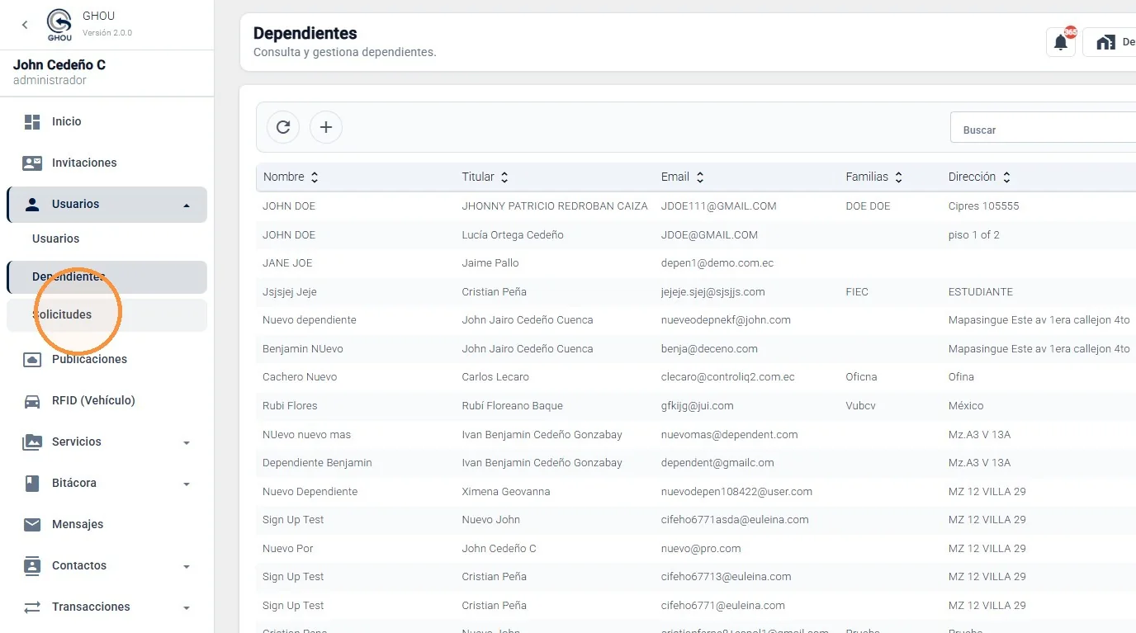Collapse the Usuarios menu arrow
The width and height of the screenshot is (1136, 633).
[x=187, y=205]
